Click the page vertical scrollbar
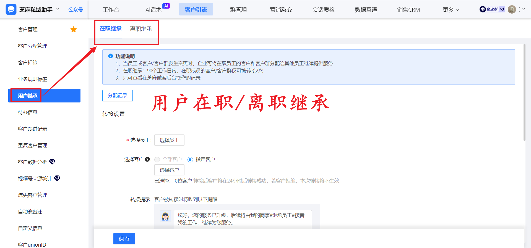 (524, 93)
